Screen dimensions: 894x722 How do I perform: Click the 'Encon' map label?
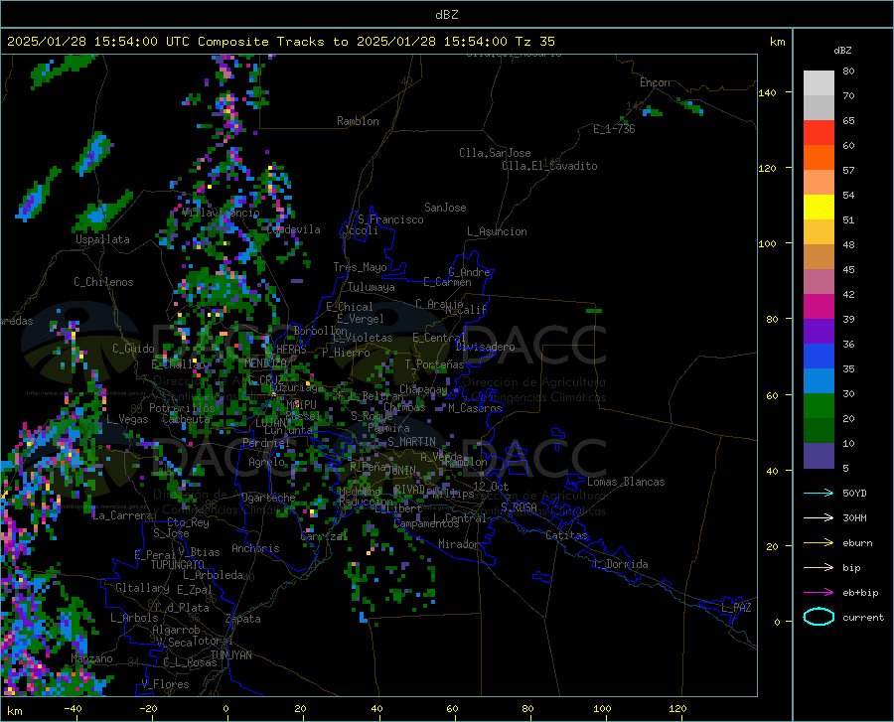tap(655, 82)
